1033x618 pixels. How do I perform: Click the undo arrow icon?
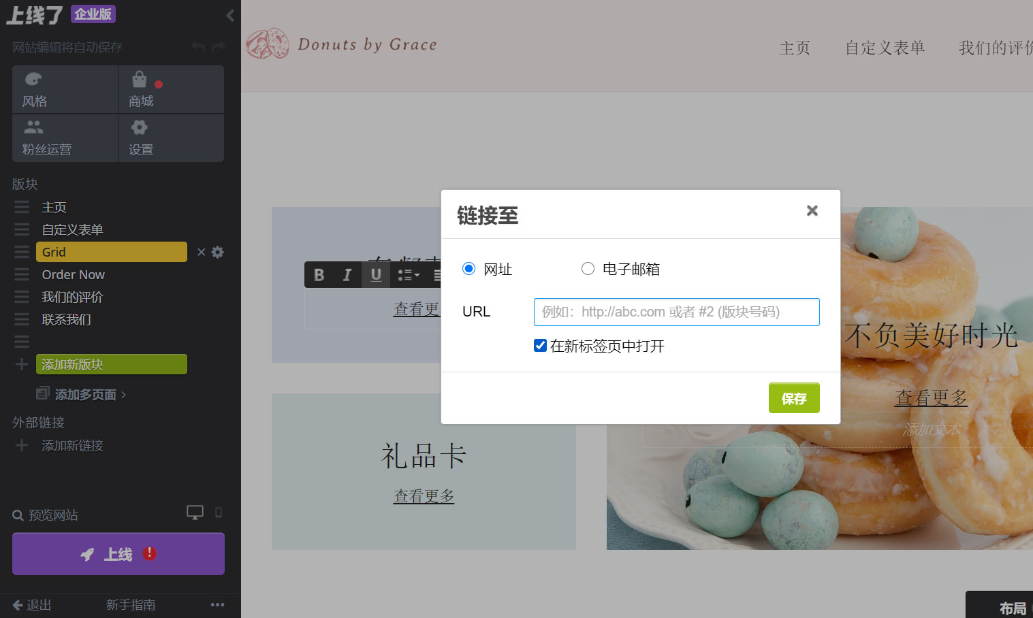[197, 46]
